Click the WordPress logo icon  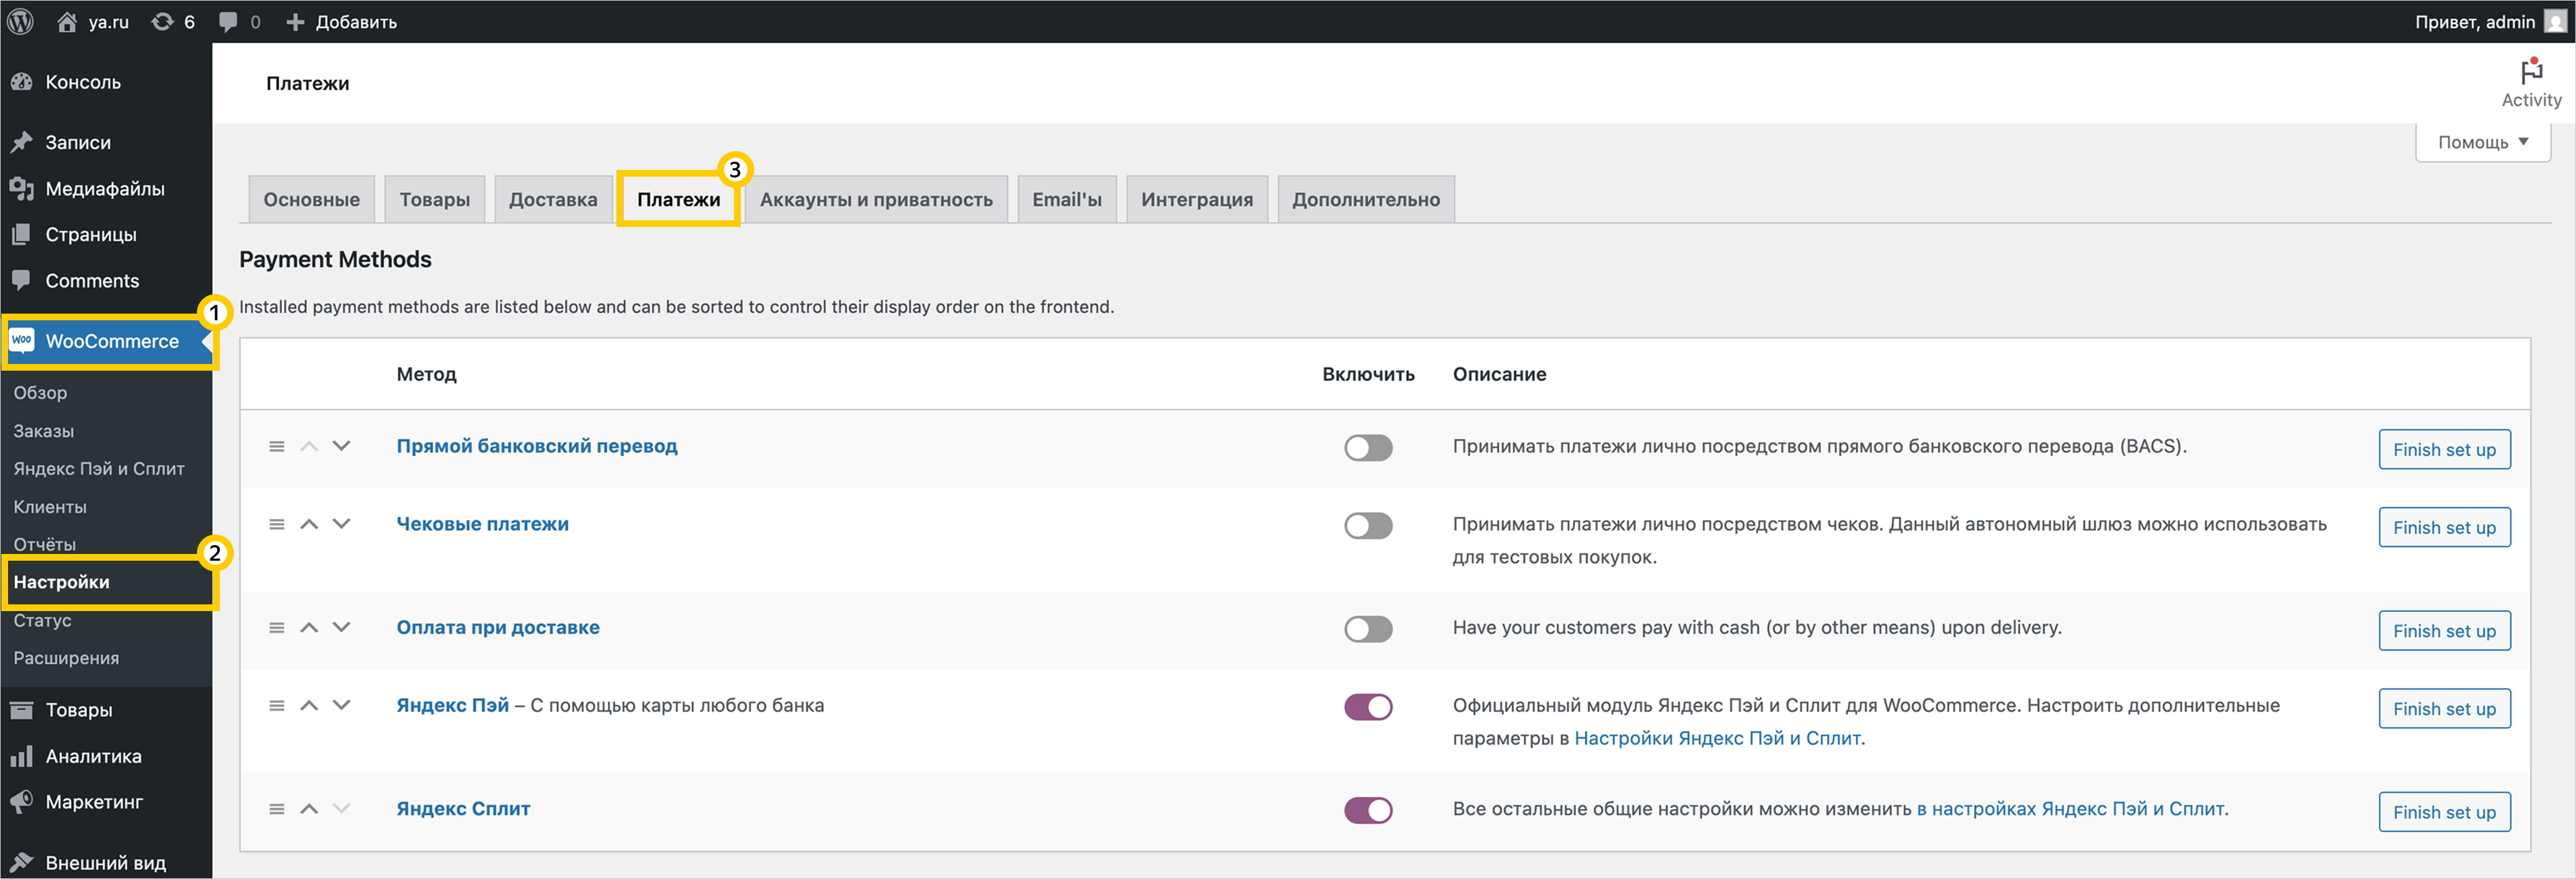point(21,21)
